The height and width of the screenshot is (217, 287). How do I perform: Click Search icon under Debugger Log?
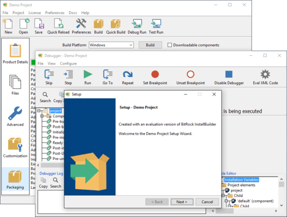[55, 180]
